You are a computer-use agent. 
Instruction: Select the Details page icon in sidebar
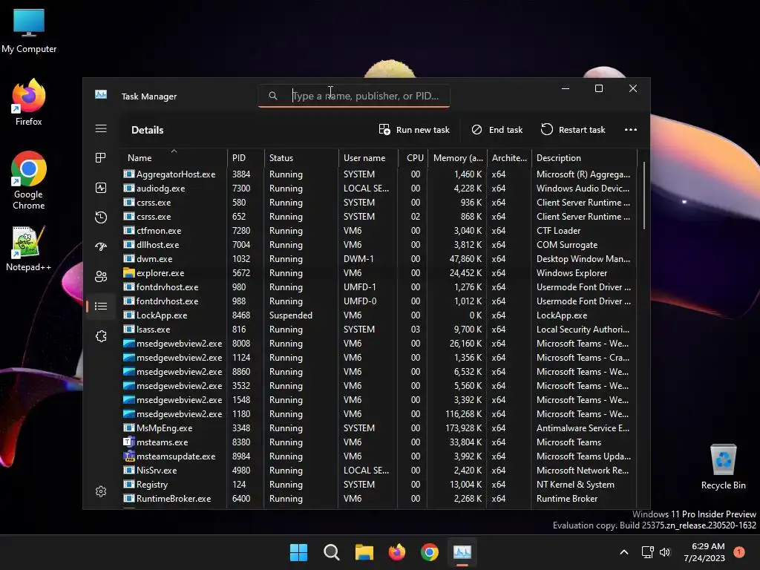pos(101,306)
